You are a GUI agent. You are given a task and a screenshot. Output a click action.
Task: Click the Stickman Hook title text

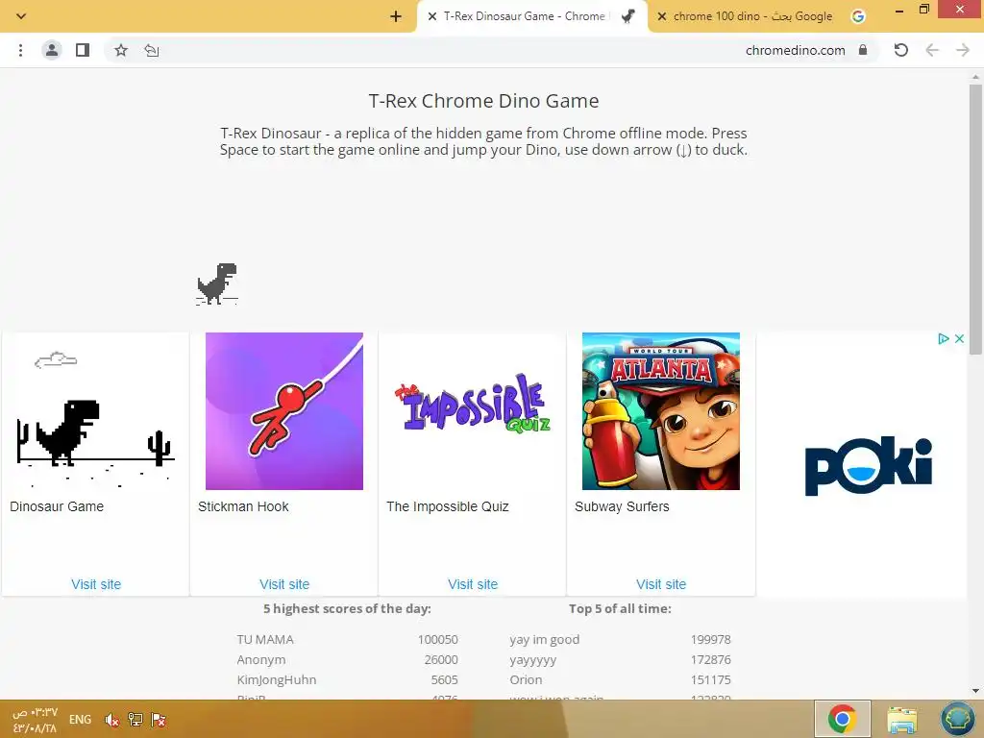tap(243, 506)
